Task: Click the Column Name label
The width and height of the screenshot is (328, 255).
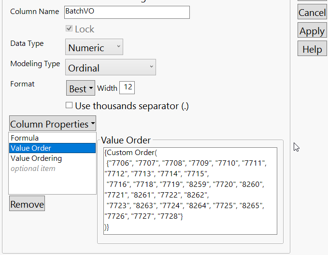Action: tap(34, 12)
